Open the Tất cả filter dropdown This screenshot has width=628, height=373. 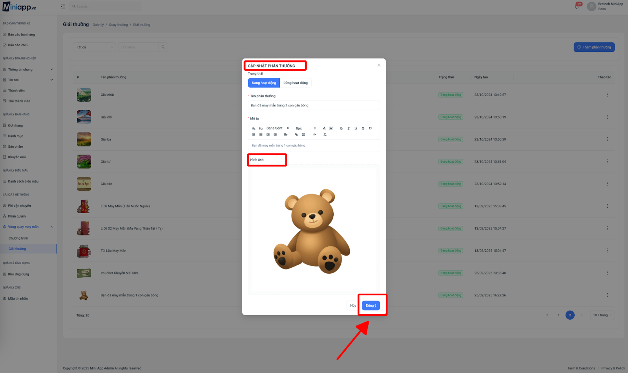[x=94, y=47]
